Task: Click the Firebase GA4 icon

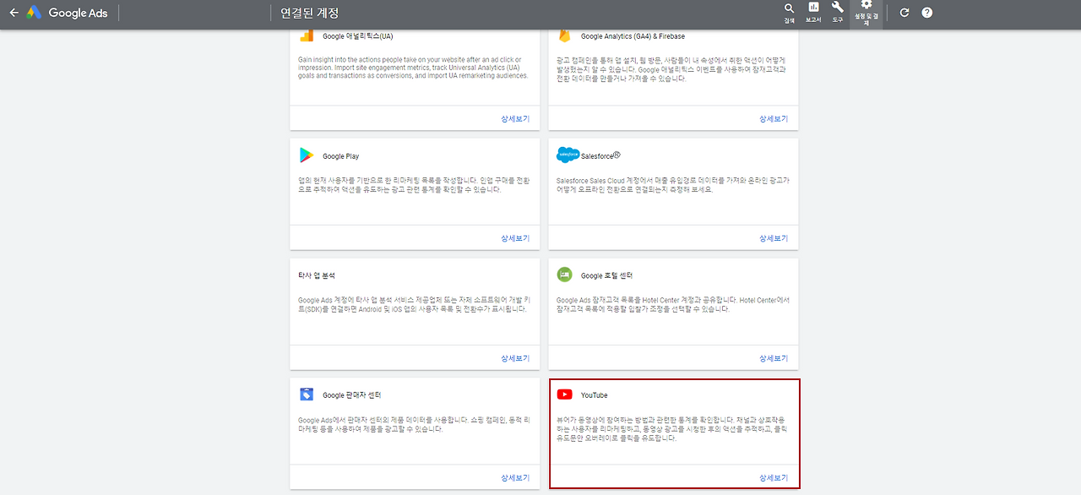Action: click(x=564, y=35)
